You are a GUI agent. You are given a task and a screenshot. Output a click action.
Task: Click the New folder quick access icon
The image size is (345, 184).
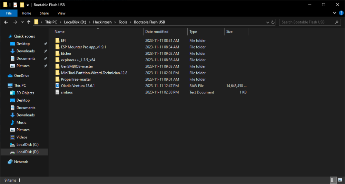point(22,5)
